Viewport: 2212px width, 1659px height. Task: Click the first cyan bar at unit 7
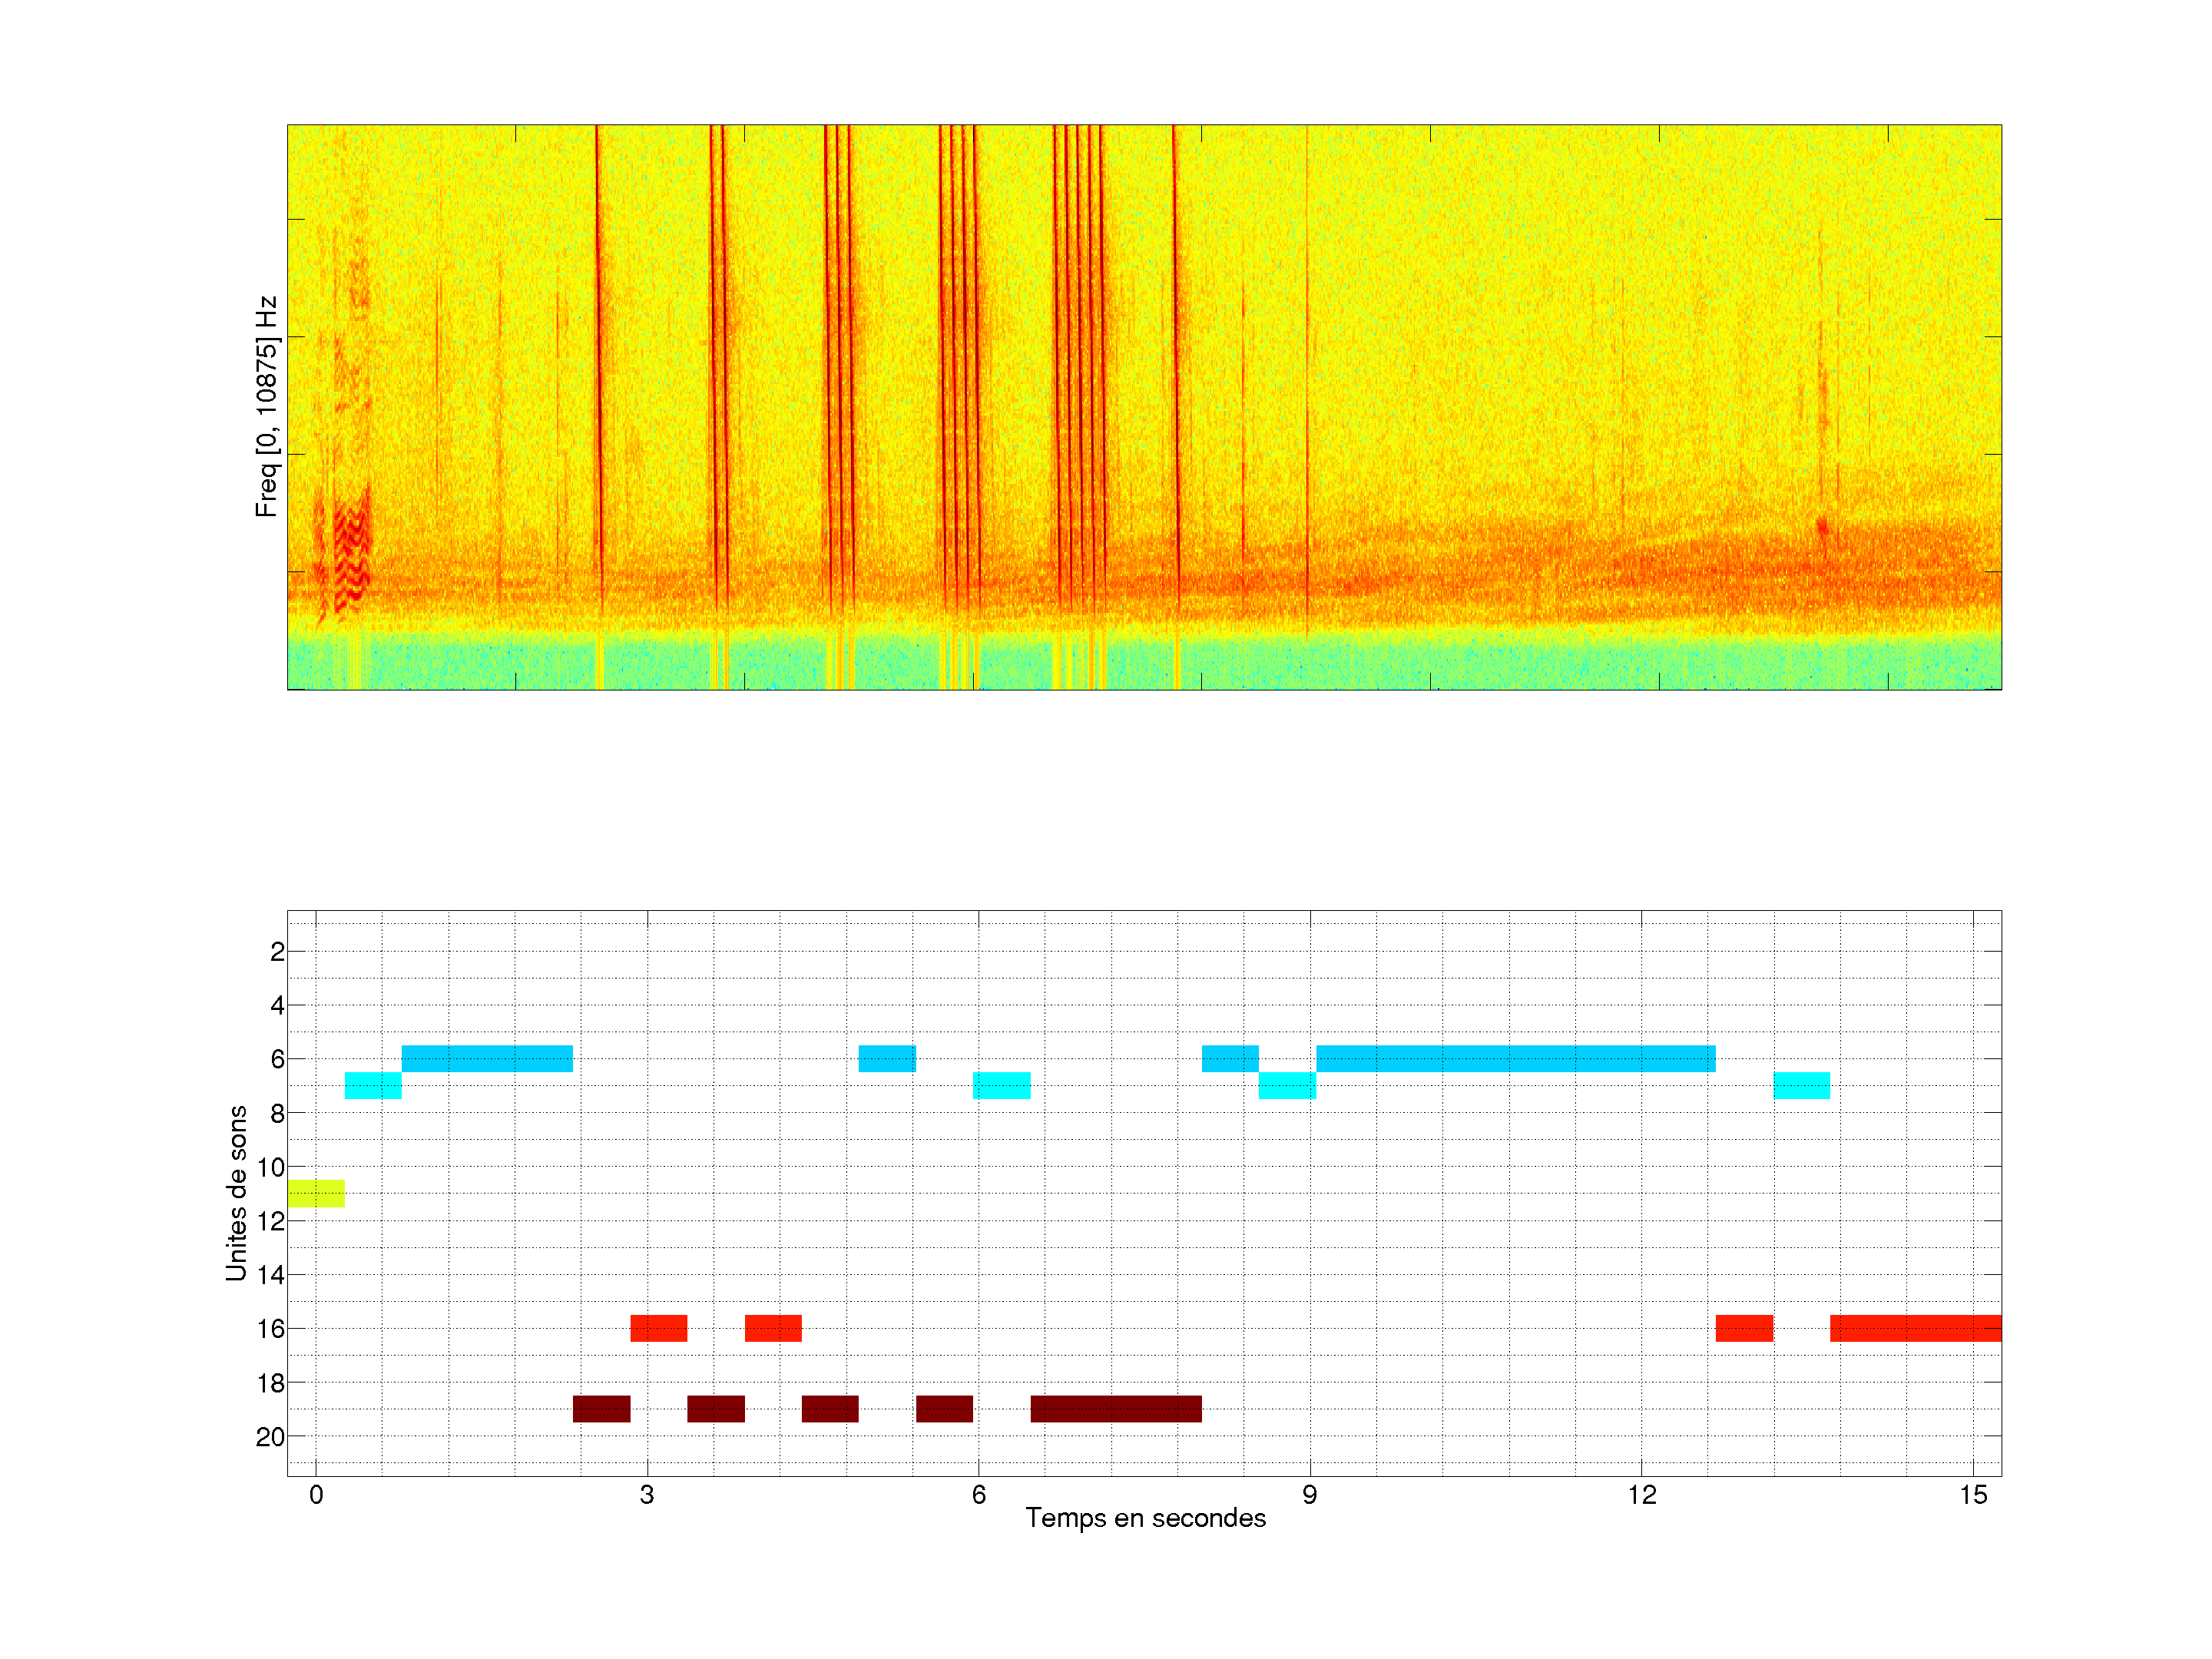(373, 1085)
